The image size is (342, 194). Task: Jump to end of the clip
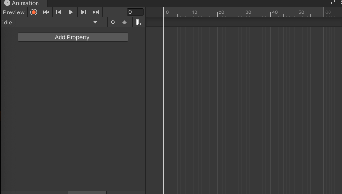96,12
